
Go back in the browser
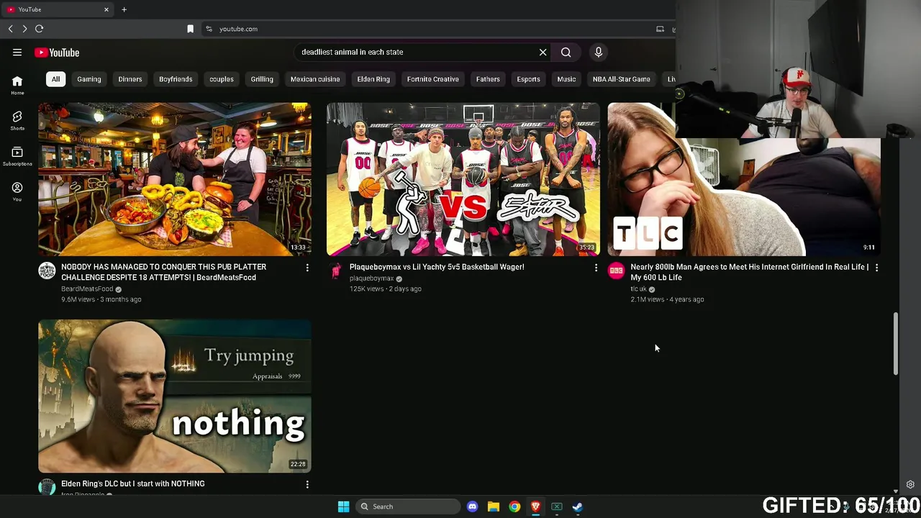pos(11,29)
